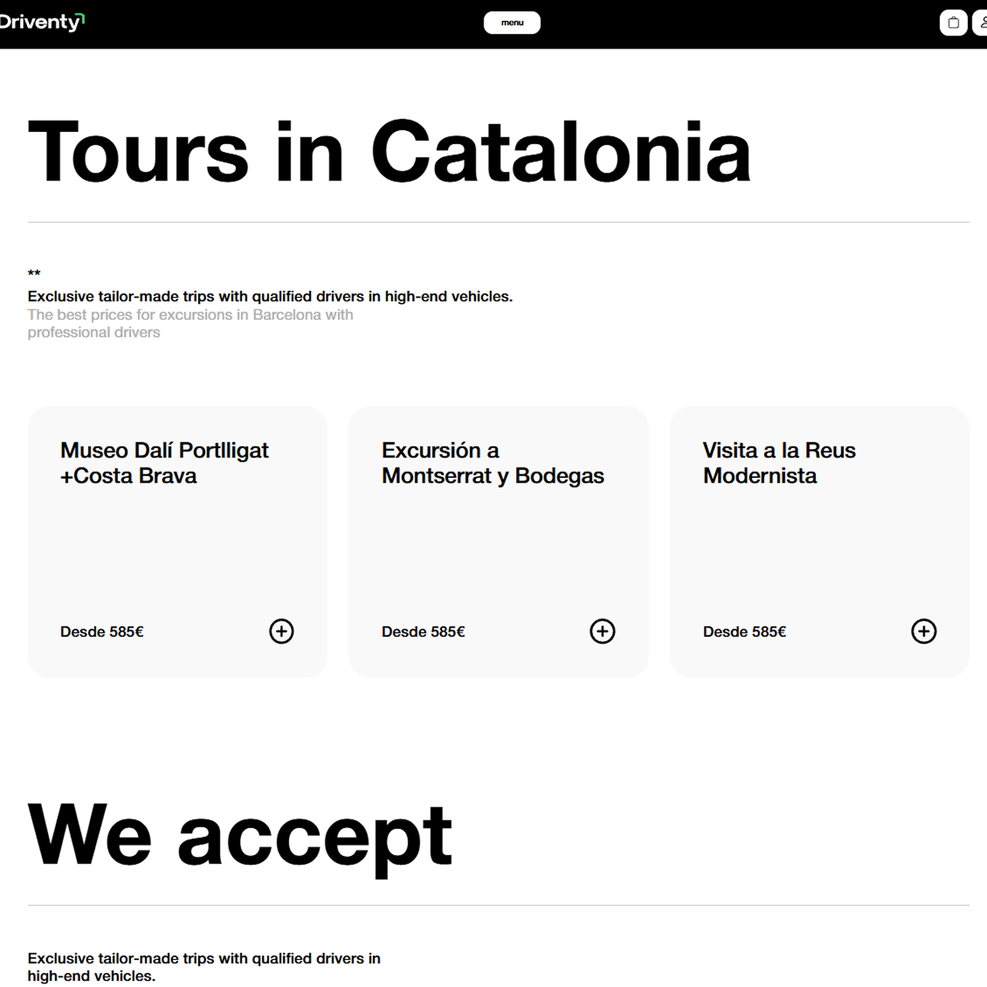Click the Driventy logo
Image resolution: width=987 pixels, height=987 pixels.
42,22
